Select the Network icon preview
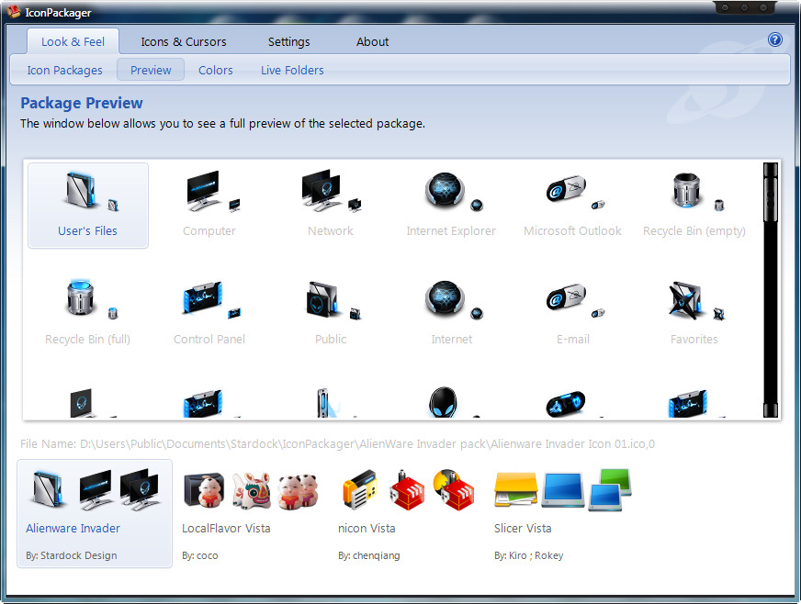 coord(331,206)
